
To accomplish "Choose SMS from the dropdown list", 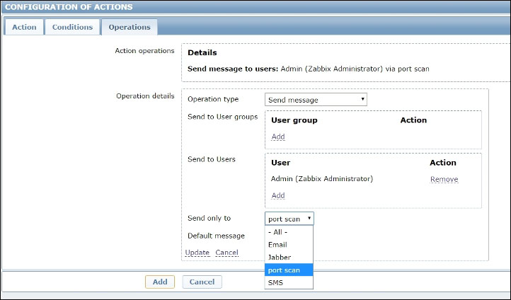I will 275,282.
